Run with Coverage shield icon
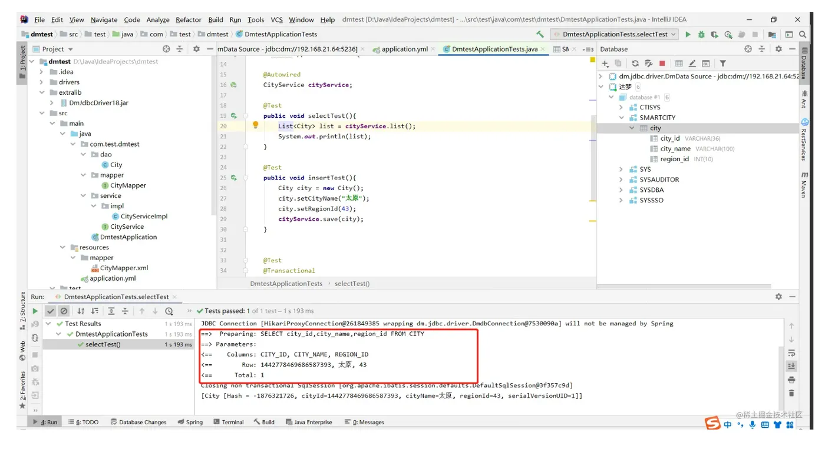 pyautogui.click(x=715, y=35)
